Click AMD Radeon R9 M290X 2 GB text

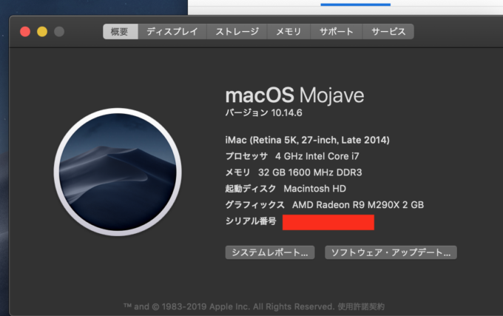pyautogui.click(x=358, y=205)
